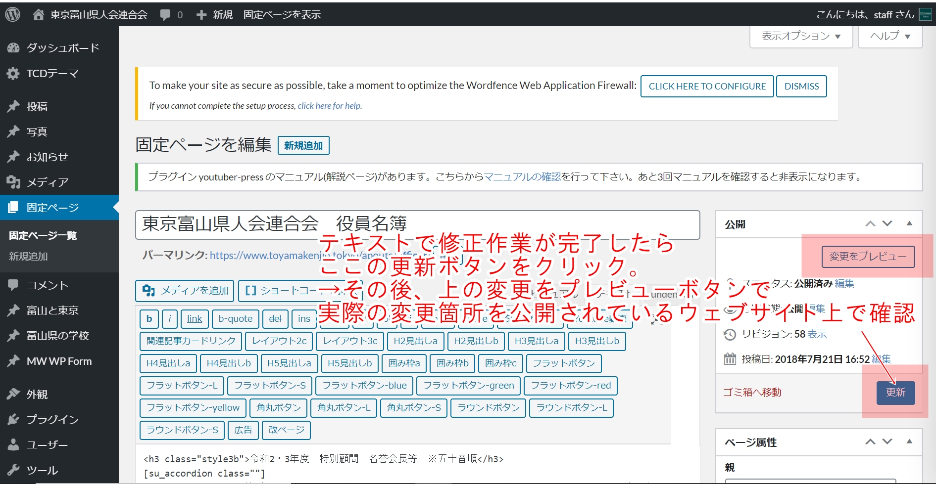This screenshot has width=936, height=484.
Task: Click the マニュアルの確認 link
Action: (522, 177)
